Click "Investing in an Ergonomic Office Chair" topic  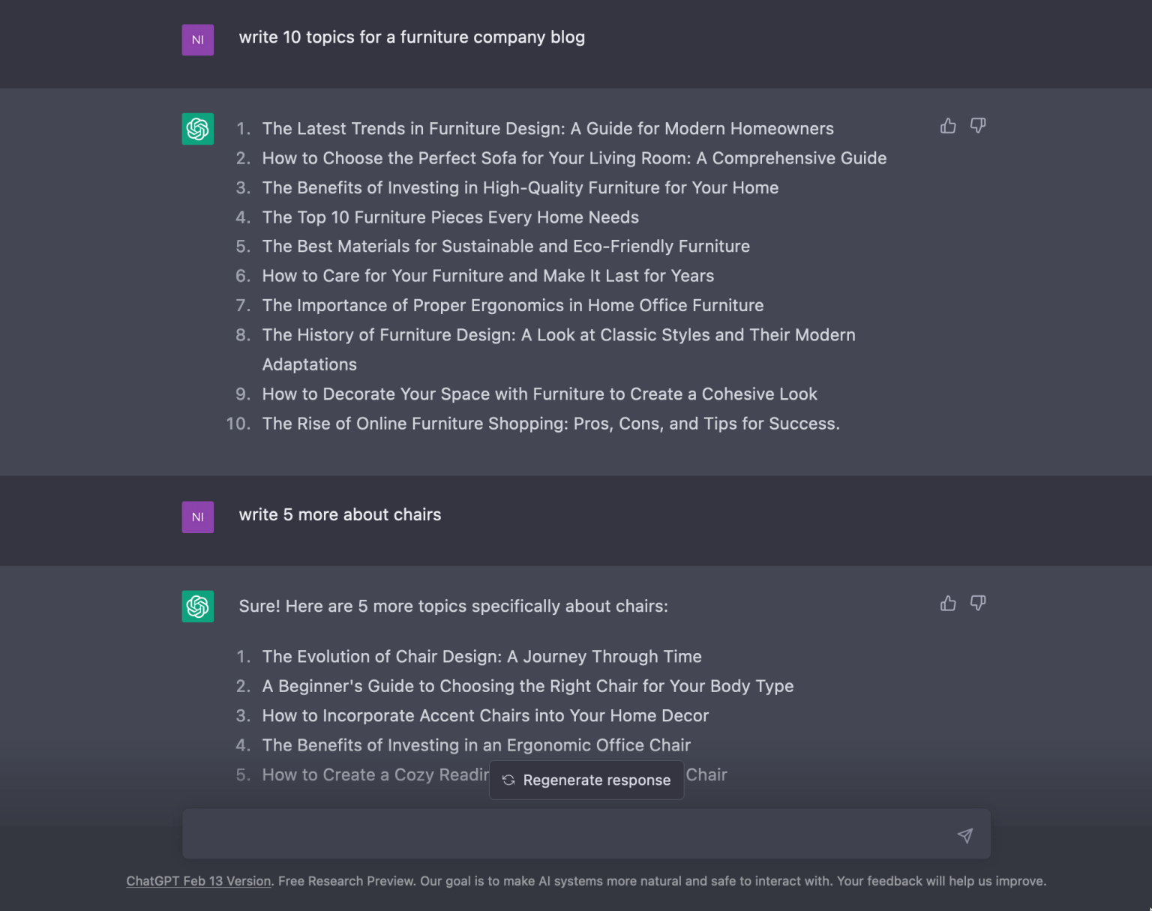click(x=476, y=745)
